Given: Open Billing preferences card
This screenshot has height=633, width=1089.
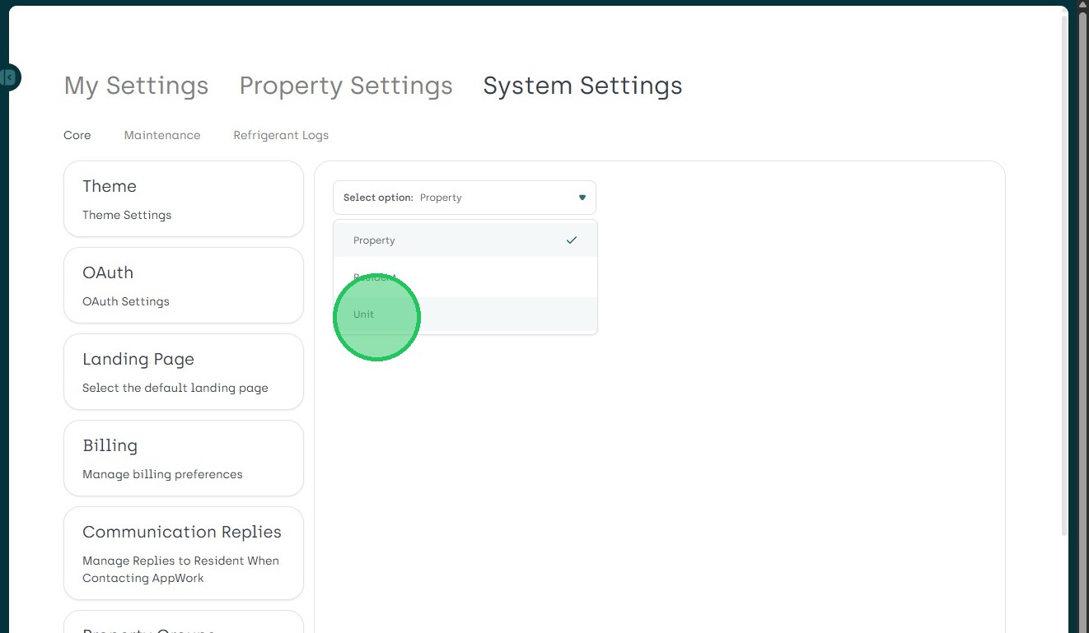Looking at the screenshot, I should click(x=184, y=458).
